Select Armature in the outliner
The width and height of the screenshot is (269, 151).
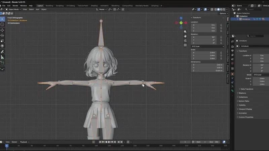[x=246, y=19]
